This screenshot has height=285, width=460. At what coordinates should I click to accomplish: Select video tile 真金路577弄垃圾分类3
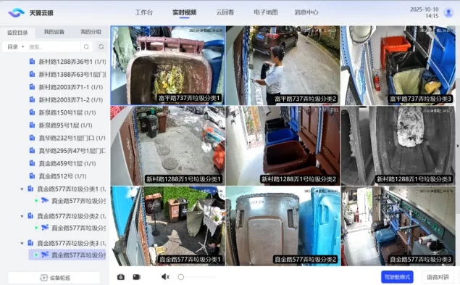(398, 226)
